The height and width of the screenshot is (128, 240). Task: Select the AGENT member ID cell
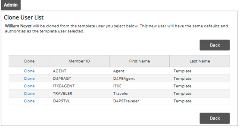tap(59, 71)
